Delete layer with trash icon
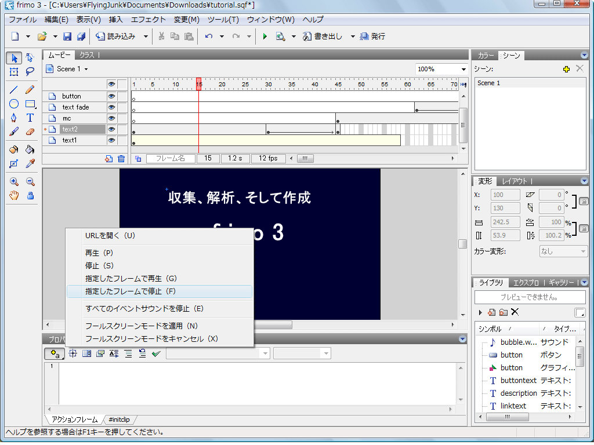 click(x=121, y=159)
